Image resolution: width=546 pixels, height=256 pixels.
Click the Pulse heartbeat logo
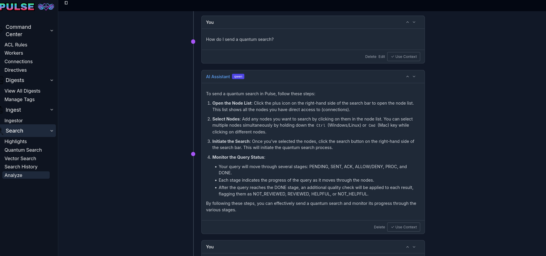pyautogui.click(x=46, y=6)
